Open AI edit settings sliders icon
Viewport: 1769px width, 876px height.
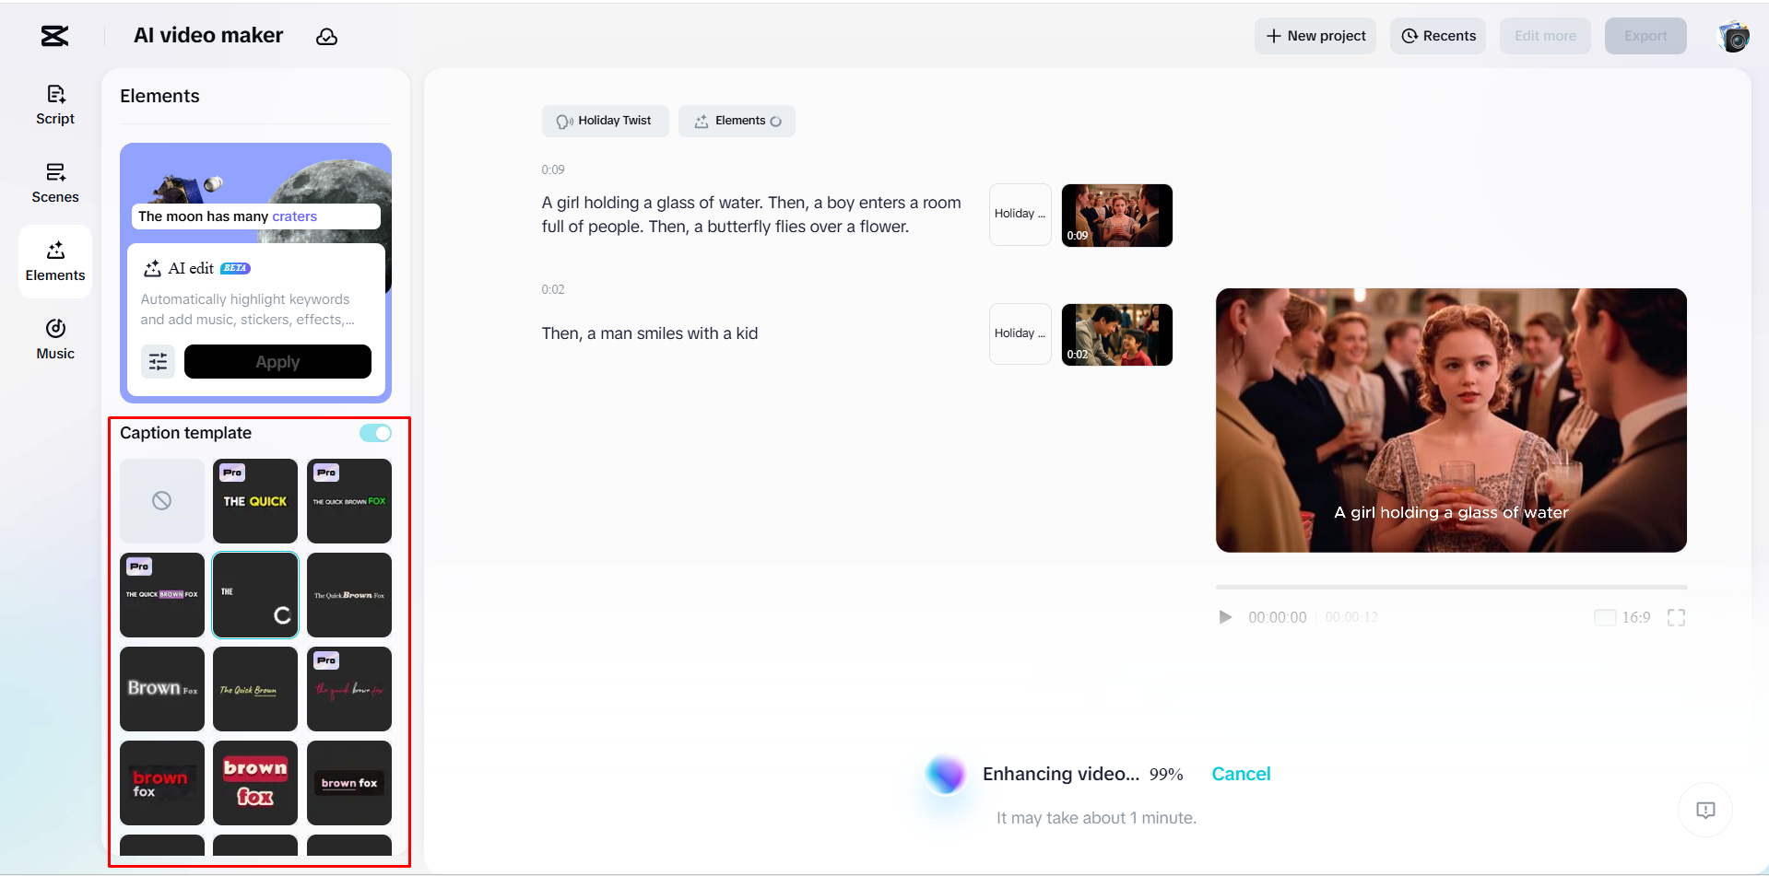(x=158, y=361)
